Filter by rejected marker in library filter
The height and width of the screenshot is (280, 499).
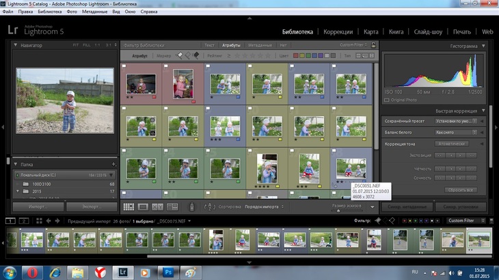point(196,55)
